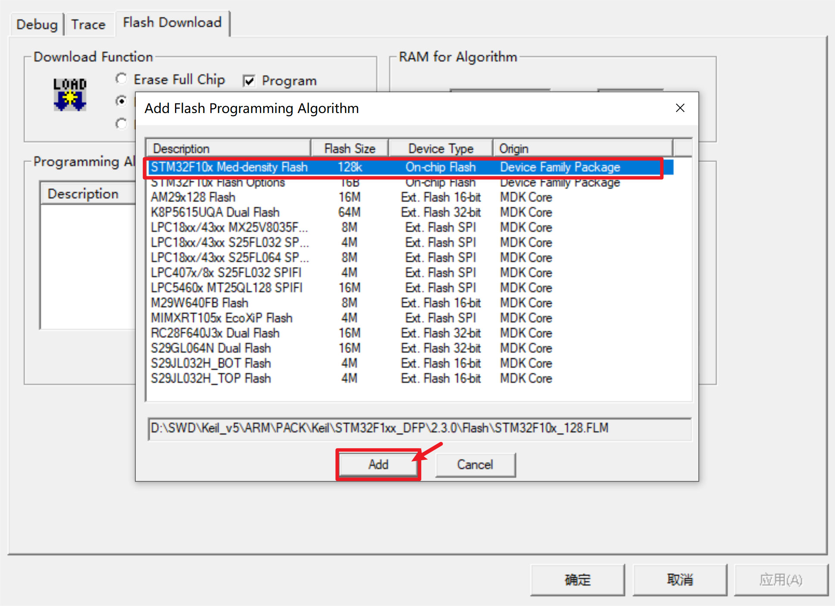Viewport: 835px width, 606px height.
Task: Click the FLM file path field
Action: 419,428
